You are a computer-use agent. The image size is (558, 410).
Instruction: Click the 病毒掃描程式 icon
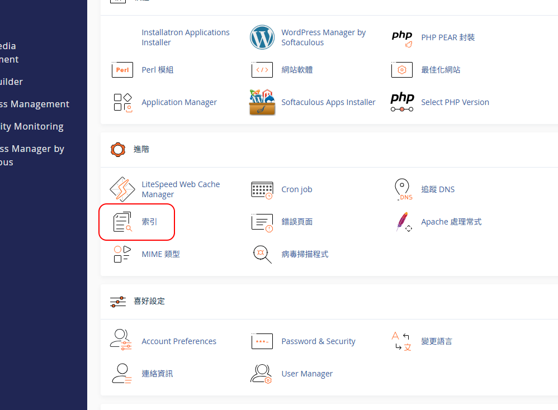[x=262, y=254]
